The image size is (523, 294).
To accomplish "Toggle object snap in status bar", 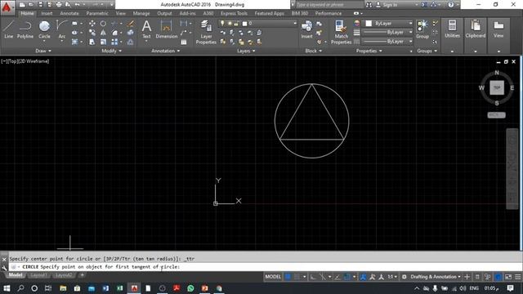I will 346,277.
